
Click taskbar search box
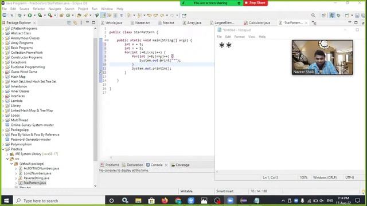(x=58, y=201)
